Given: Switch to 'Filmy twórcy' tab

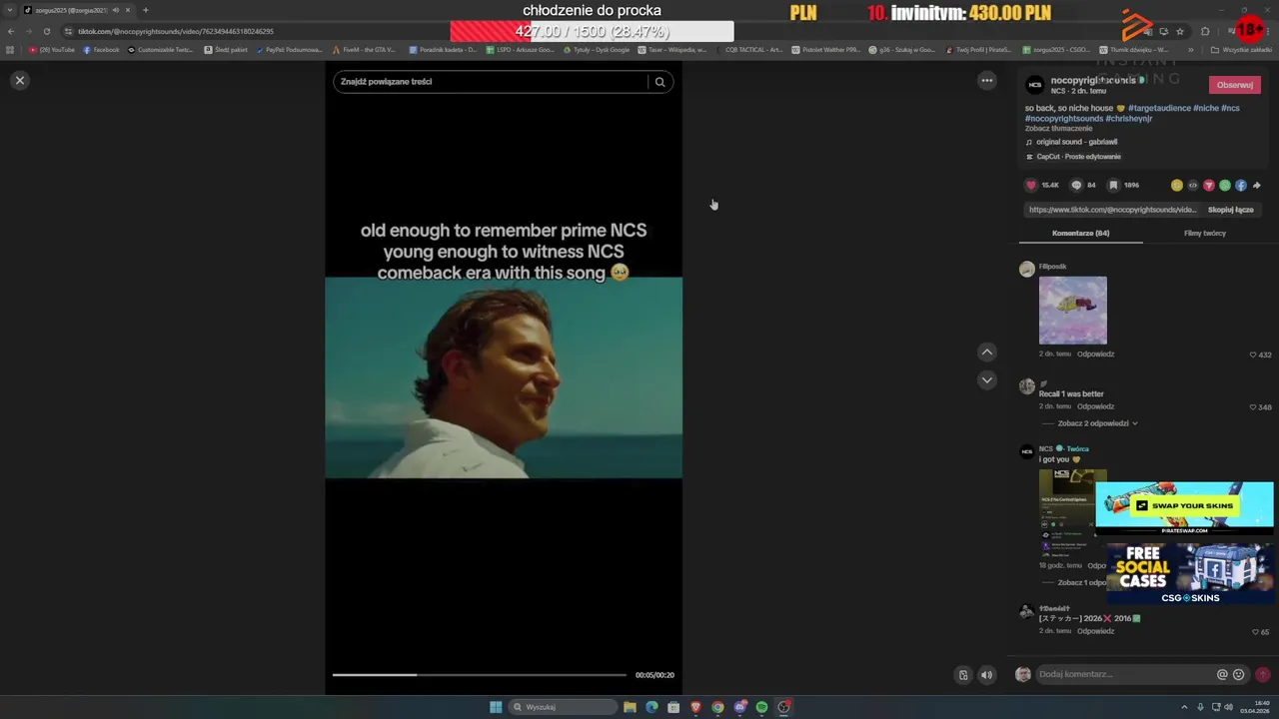Looking at the screenshot, I should pos(1204,233).
